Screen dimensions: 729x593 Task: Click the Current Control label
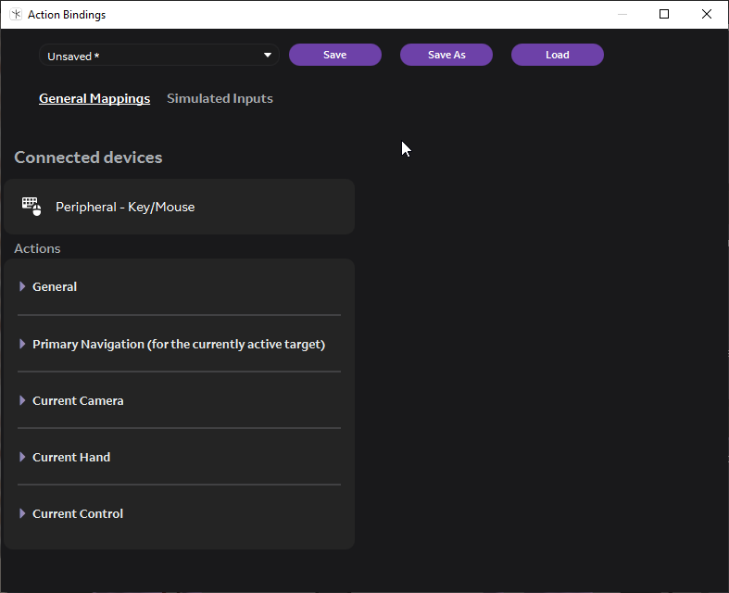point(78,514)
